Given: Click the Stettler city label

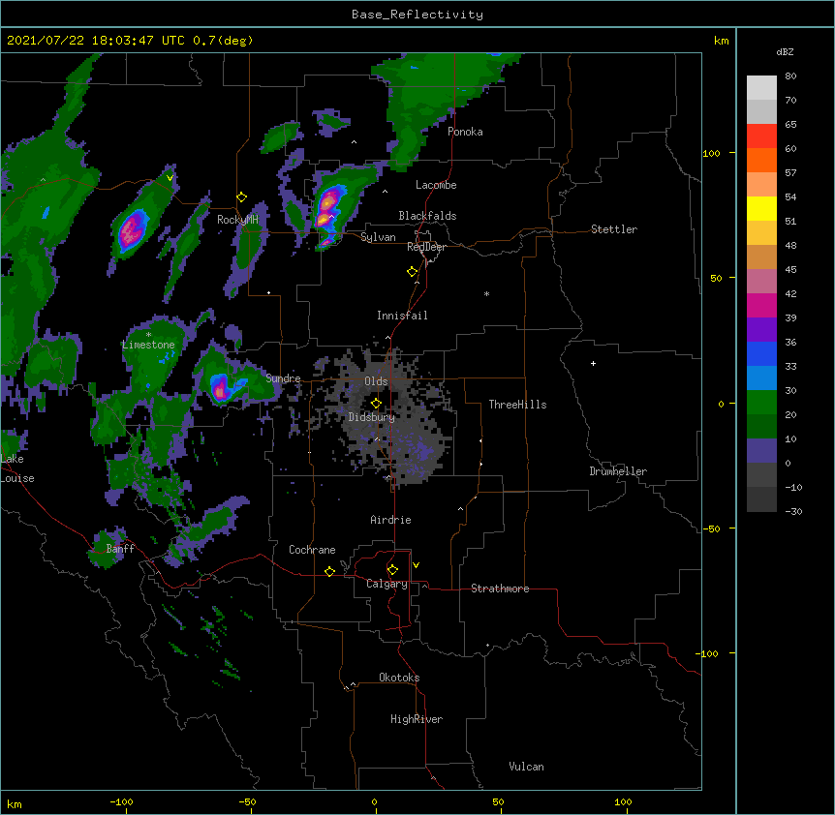Looking at the screenshot, I should [614, 229].
